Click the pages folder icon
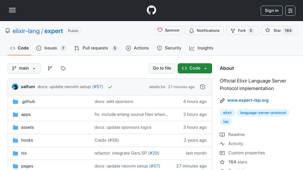 pos(15,166)
